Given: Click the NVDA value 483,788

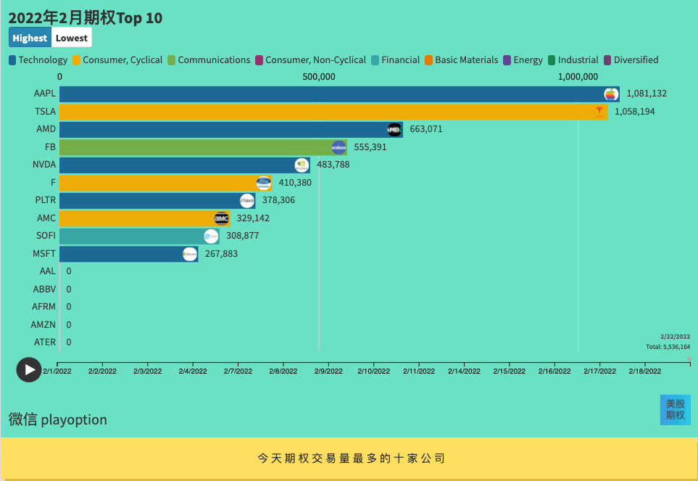Looking at the screenshot, I should (333, 165).
